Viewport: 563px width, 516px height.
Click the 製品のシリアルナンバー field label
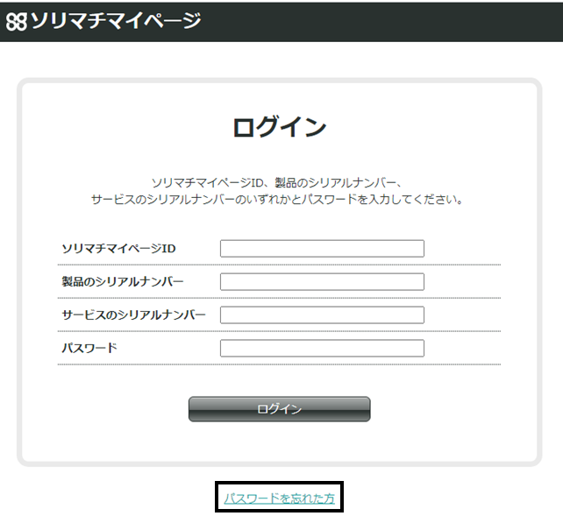[x=123, y=282]
